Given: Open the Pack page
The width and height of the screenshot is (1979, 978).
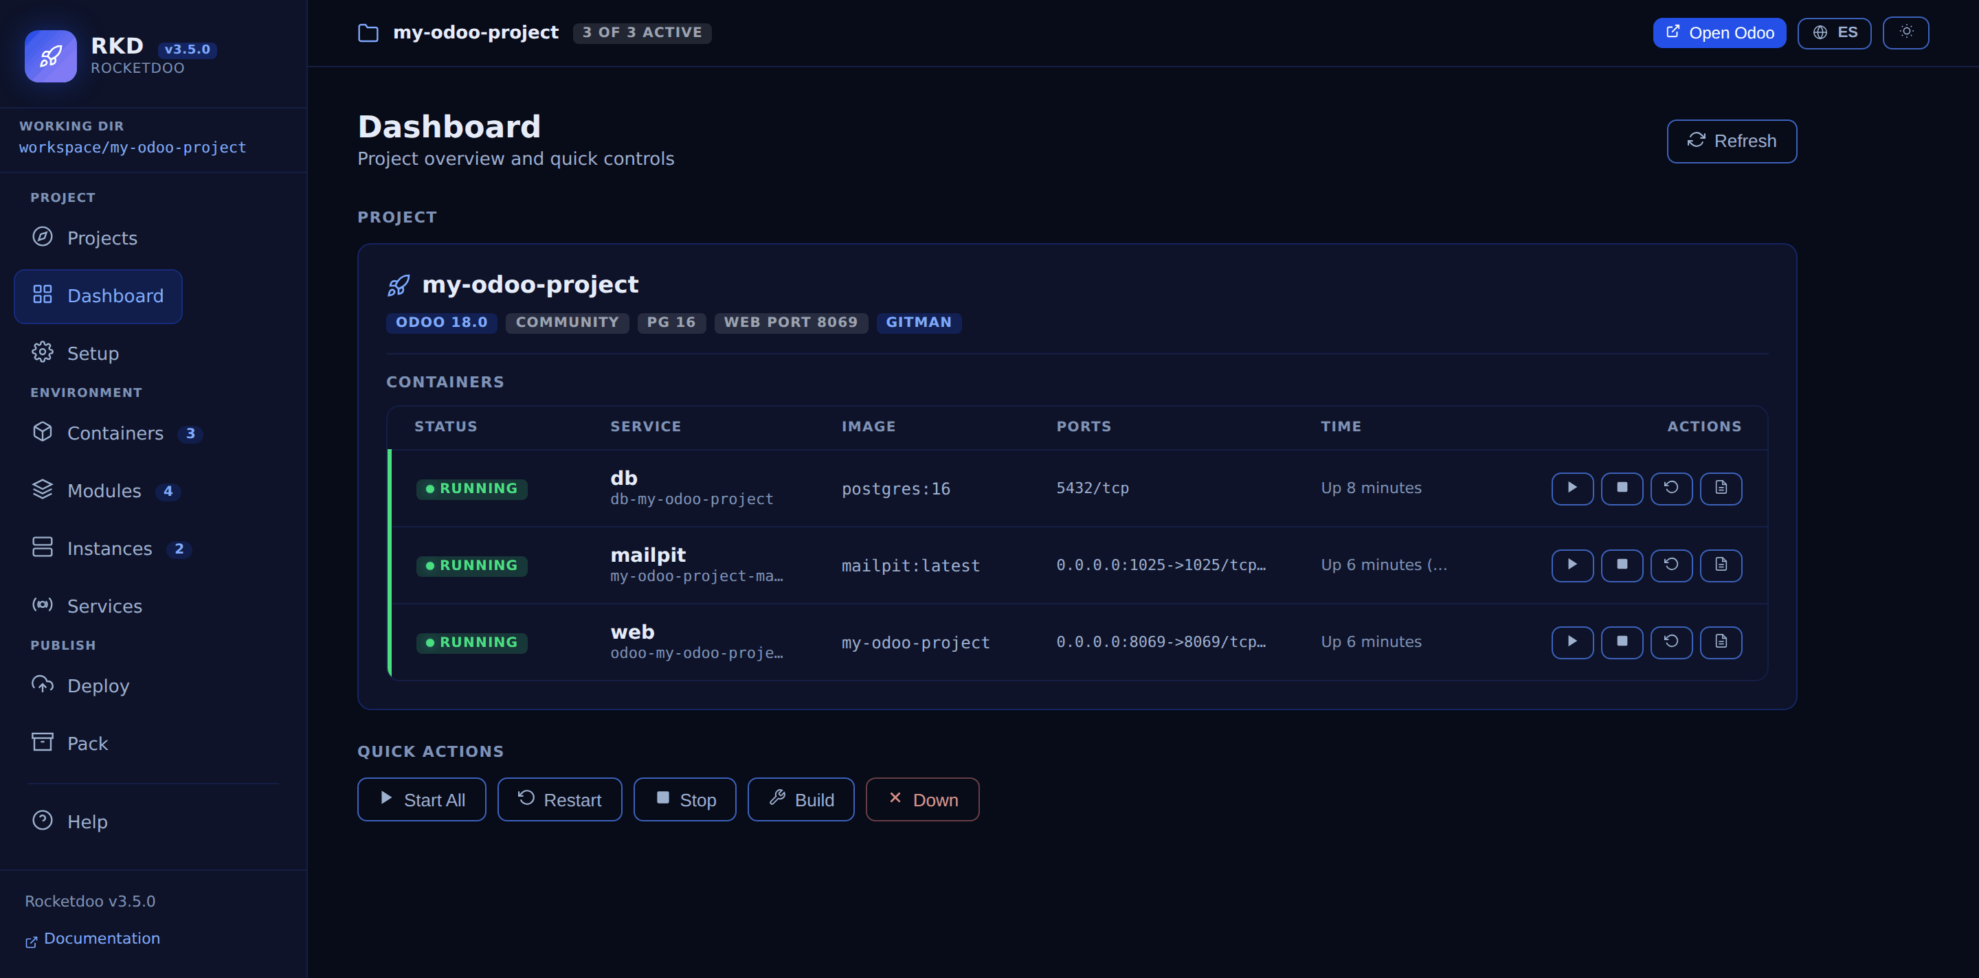Looking at the screenshot, I should pyautogui.click(x=69, y=743).
